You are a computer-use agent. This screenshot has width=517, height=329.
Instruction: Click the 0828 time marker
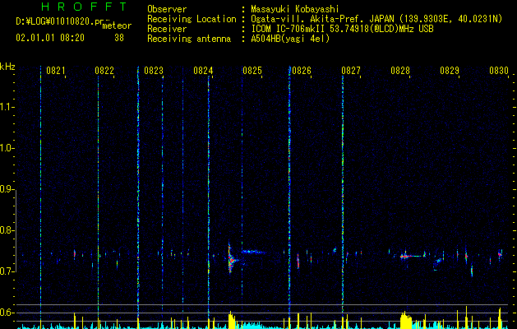point(400,71)
